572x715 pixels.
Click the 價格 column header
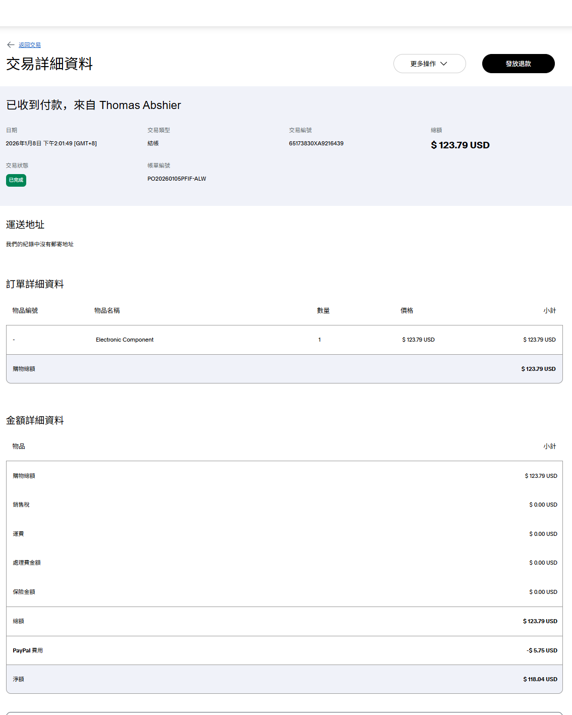[x=407, y=310]
